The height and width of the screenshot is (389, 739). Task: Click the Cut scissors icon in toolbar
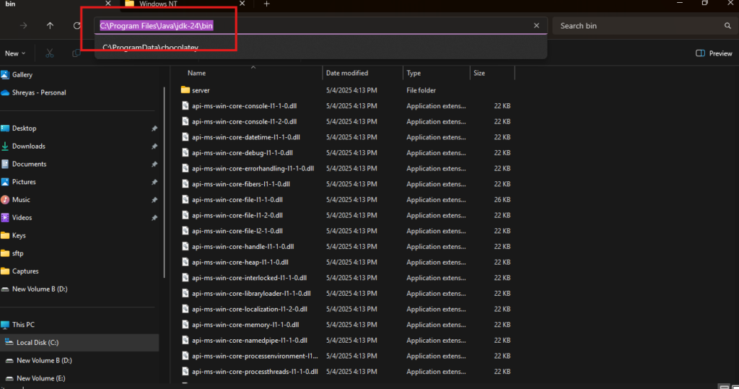click(50, 53)
